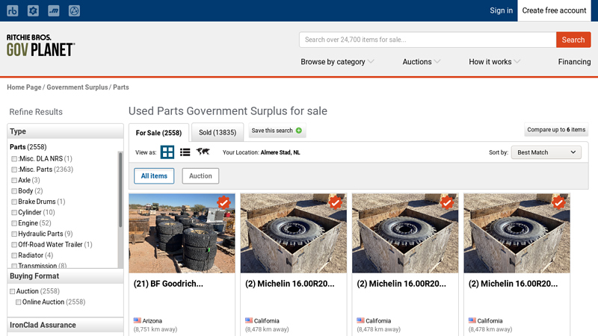The height and width of the screenshot is (336, 598).
Task: Select the Auction filter
Action: (200, 176)
